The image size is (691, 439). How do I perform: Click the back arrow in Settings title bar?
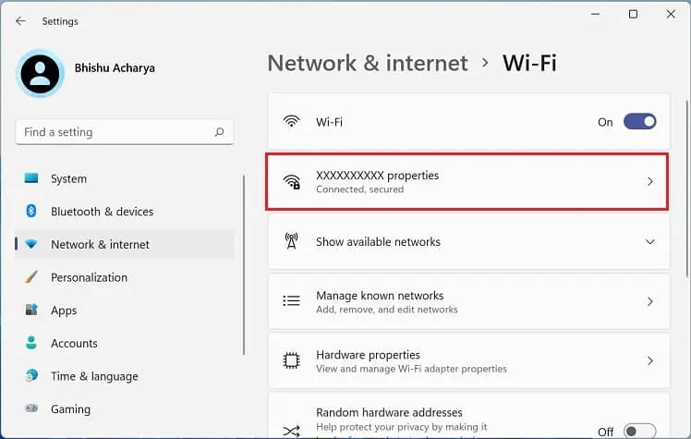[20, 20]
